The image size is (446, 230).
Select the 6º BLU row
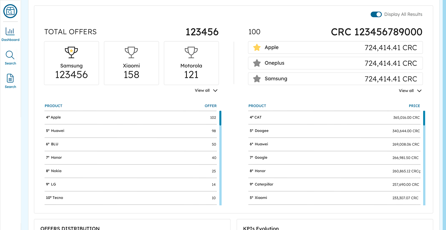coord(131,144)
